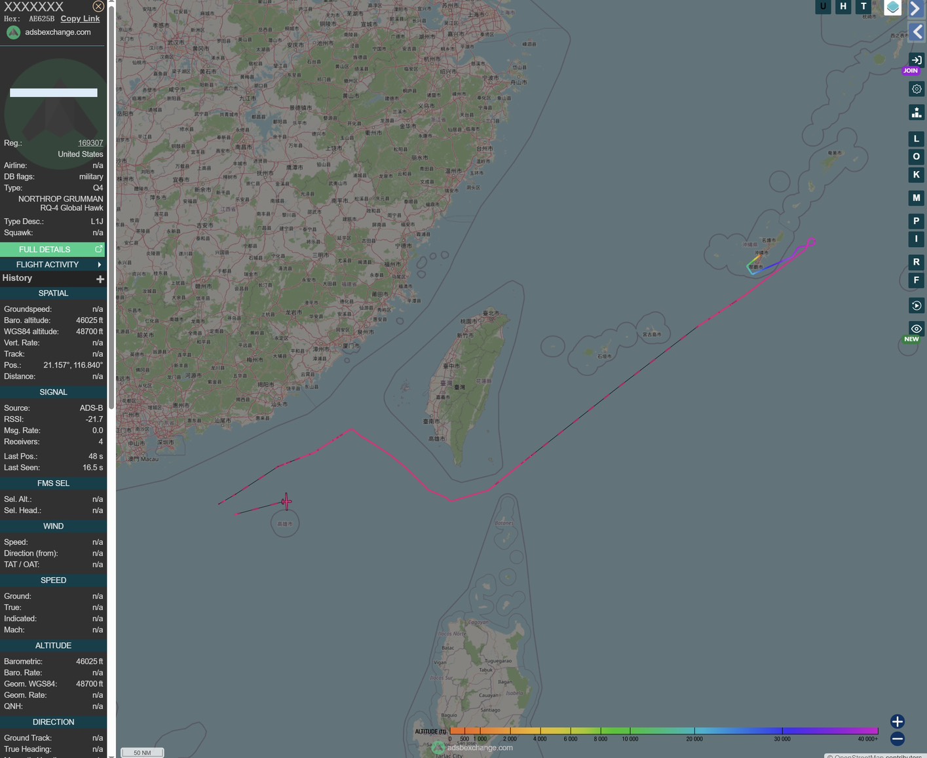Click the 50 NM scale indicator
This screenshot has width=927, height=758.
tap(142, 753)
